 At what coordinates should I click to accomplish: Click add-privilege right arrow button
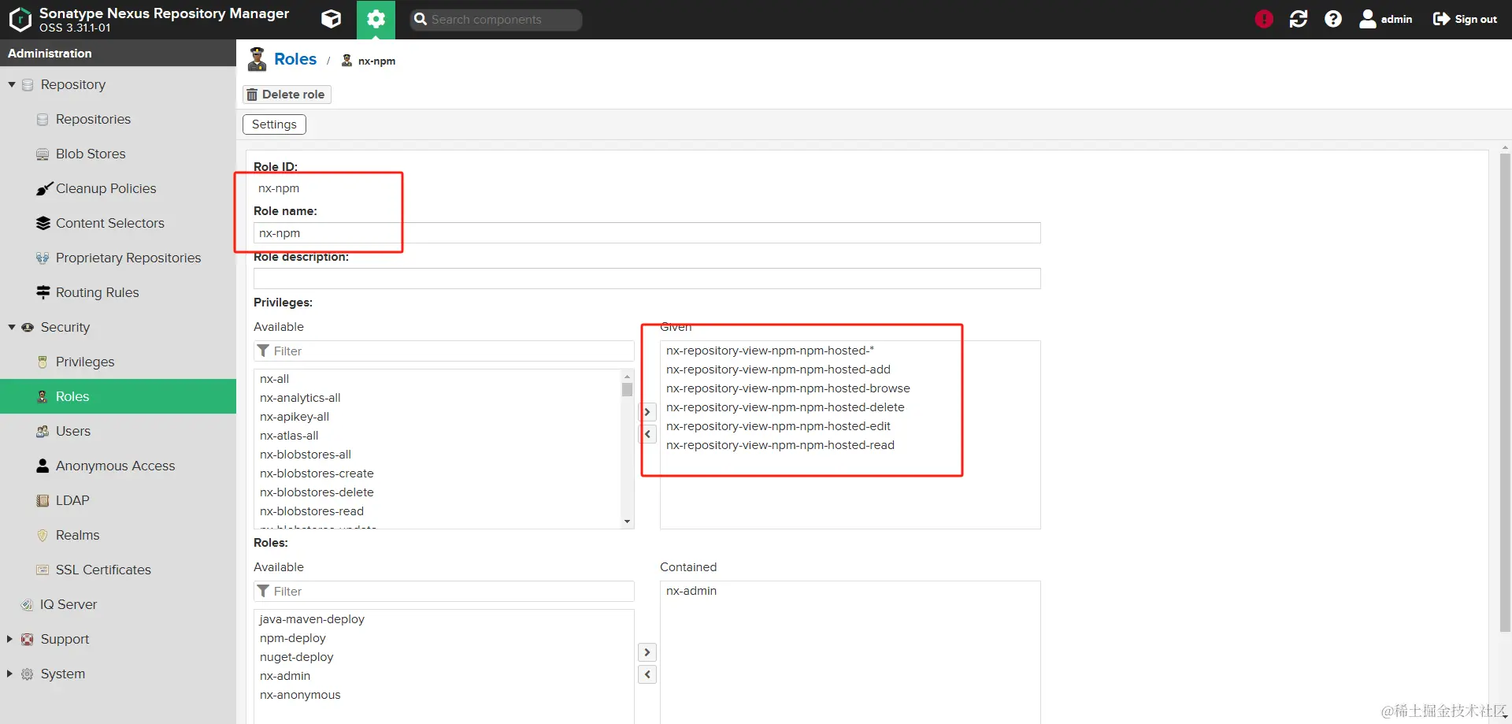click(647, 412)
